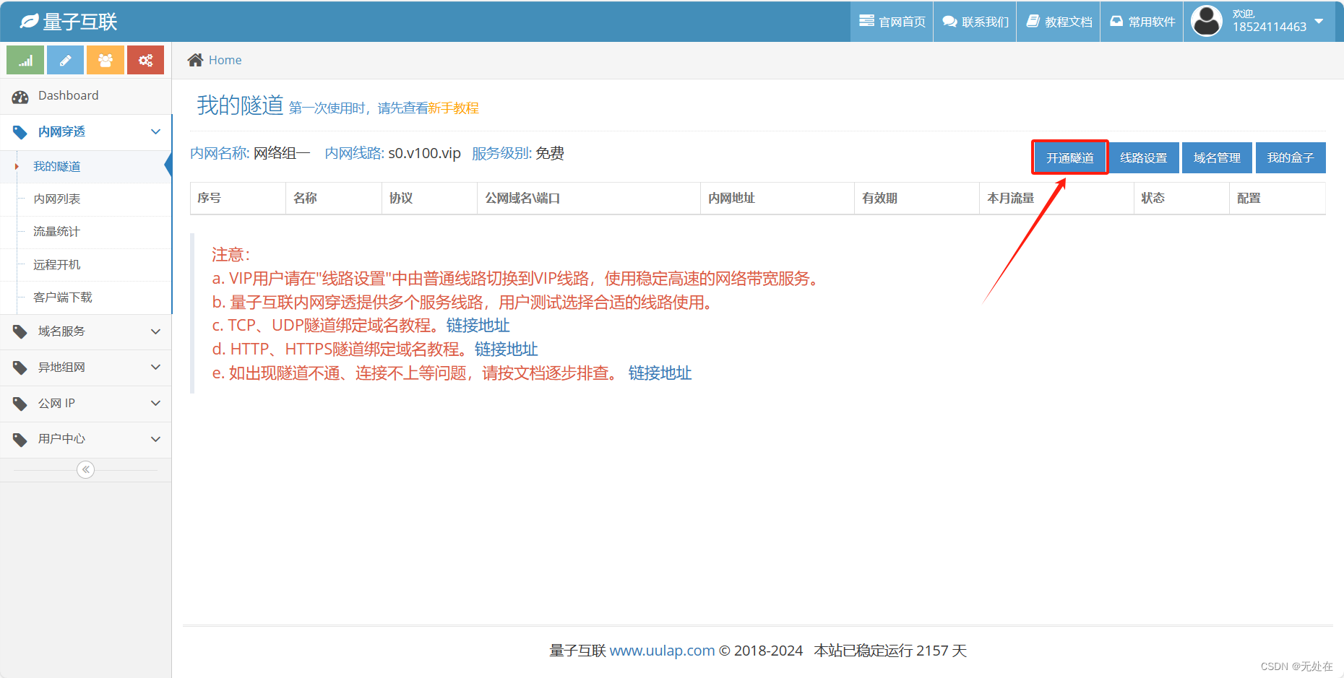Select 我的隧道 in the sidebar

coord(85,166)
